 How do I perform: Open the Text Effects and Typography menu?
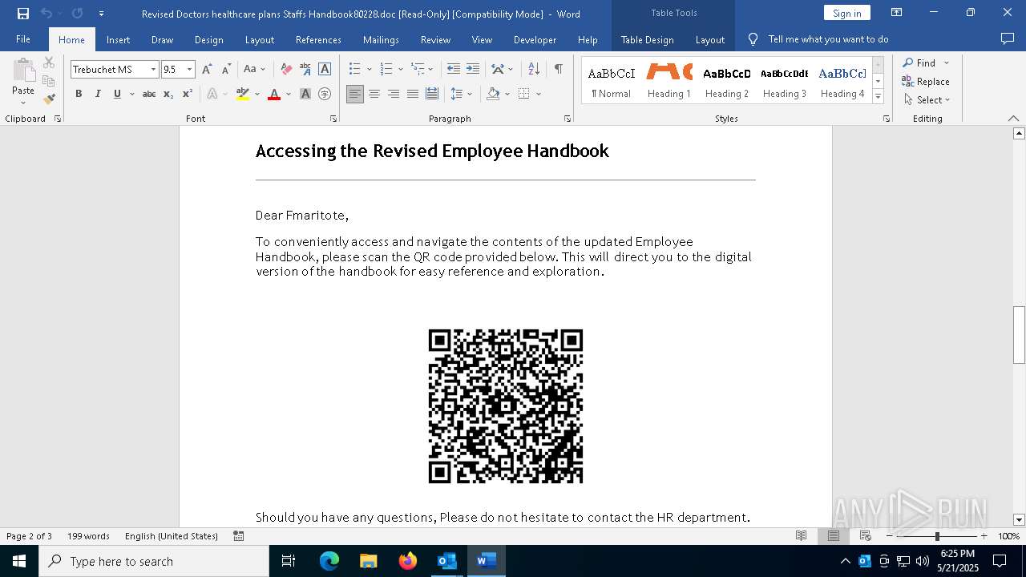(x=212, y=95)
